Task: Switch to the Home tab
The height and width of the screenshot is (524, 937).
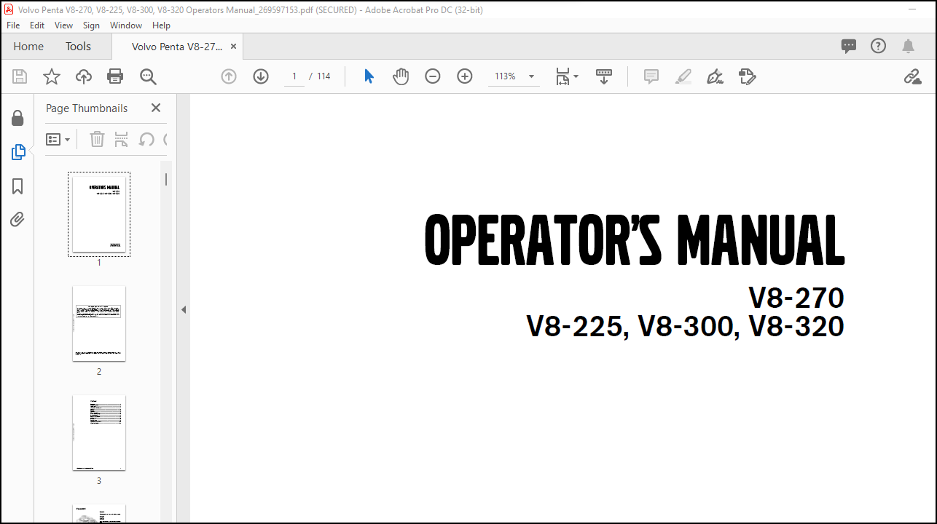Action: tap(28, 47)
